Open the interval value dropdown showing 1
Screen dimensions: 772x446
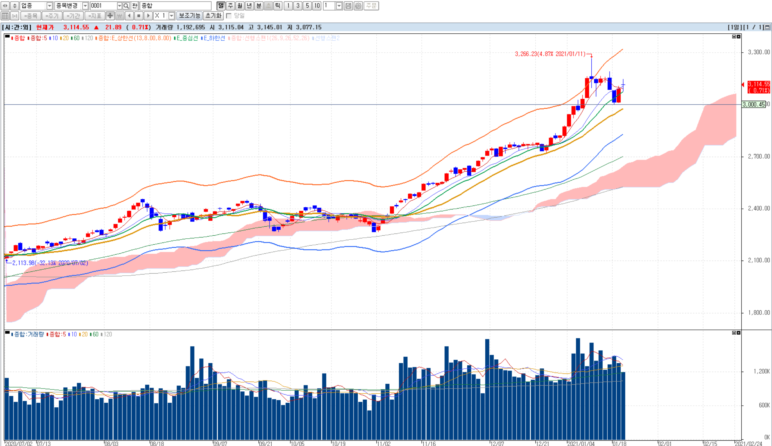point(339,6)
